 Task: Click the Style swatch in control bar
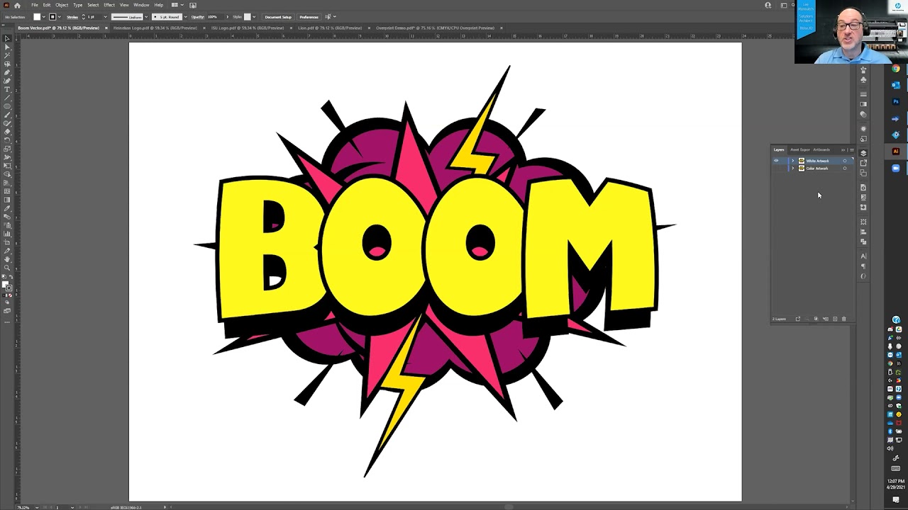[248, 16]
